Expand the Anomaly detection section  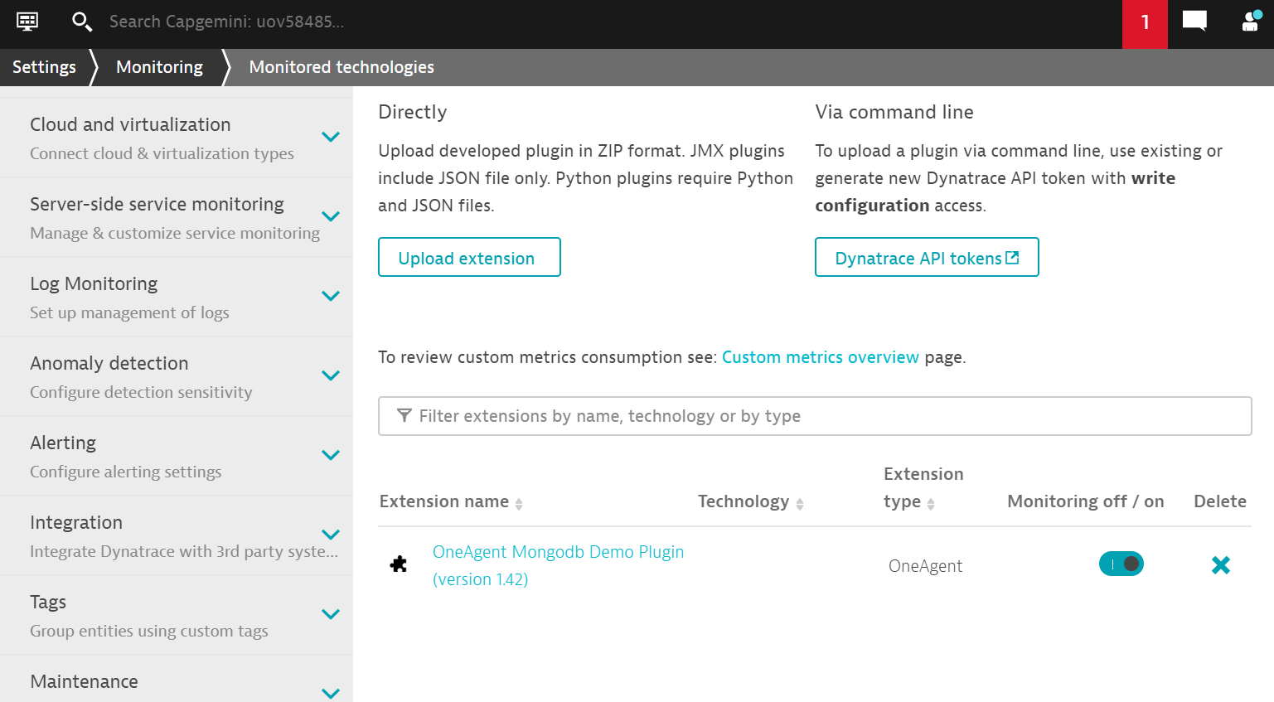(x=331, y=375)
